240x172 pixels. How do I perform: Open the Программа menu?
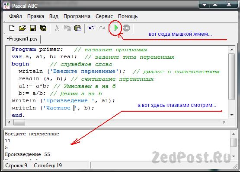(77, 16)
